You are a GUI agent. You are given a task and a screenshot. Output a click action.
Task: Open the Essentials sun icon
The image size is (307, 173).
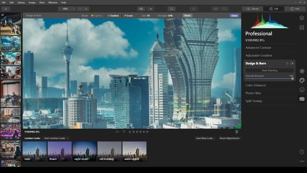(302, 71)
